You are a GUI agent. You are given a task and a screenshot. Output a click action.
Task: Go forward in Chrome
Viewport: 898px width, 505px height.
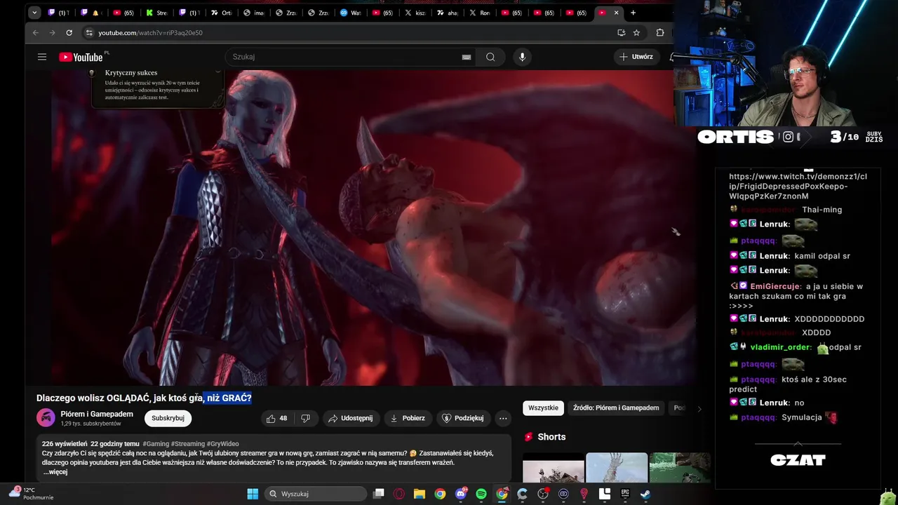52,32
